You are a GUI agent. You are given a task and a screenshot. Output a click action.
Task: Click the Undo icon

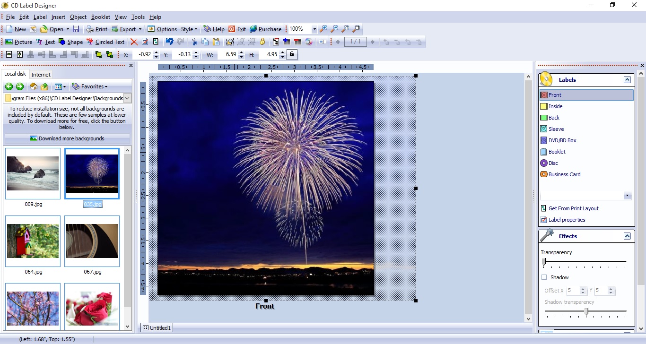(x=169, y=42)
